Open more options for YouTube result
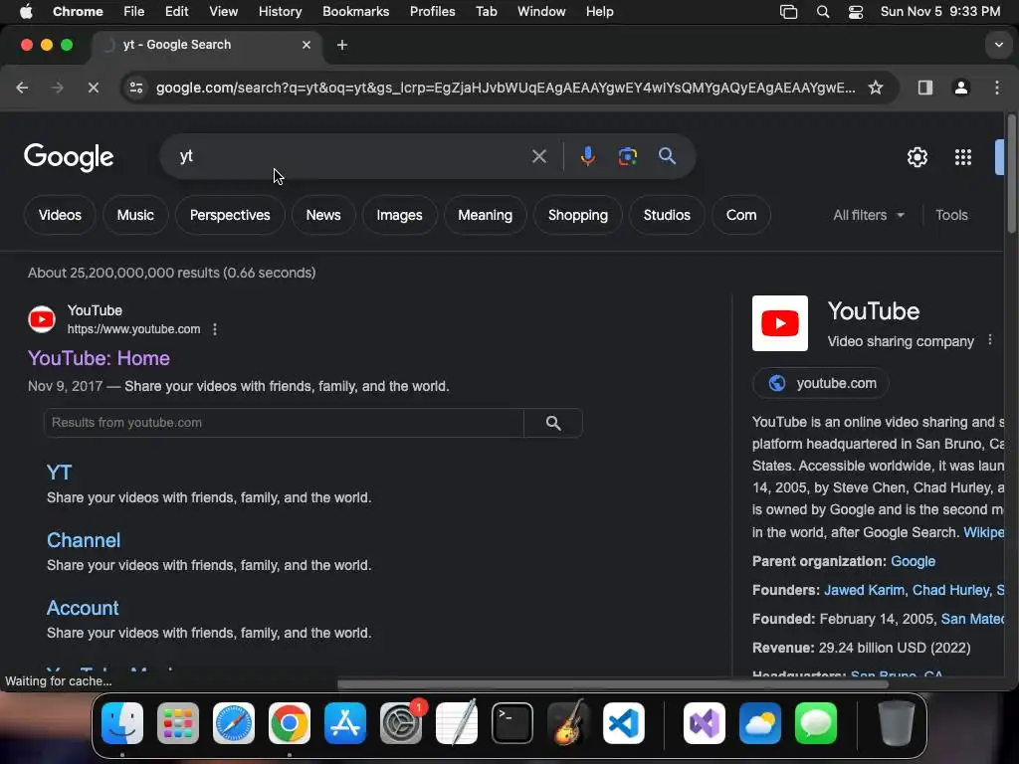Screen dimensions: 1019x764 (215, 329)
